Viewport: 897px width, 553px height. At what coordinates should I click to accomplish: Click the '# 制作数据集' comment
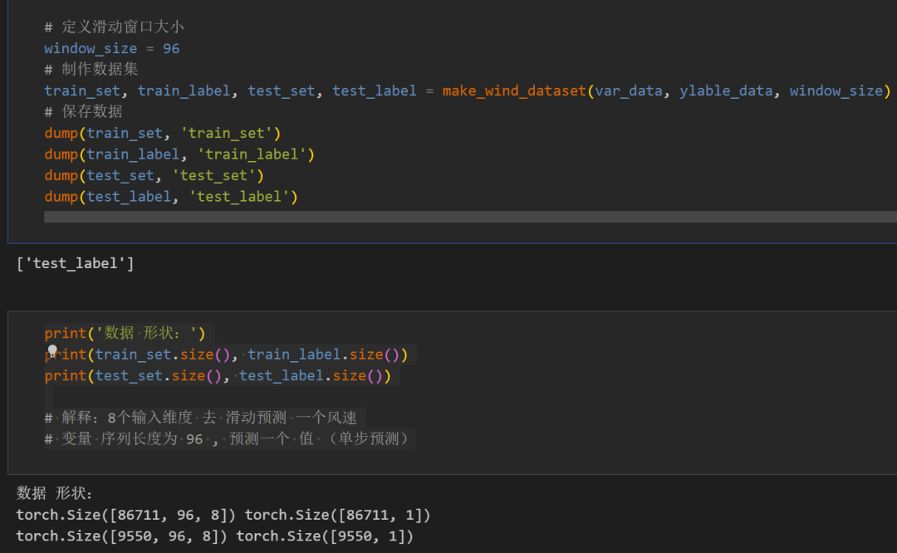91,70
